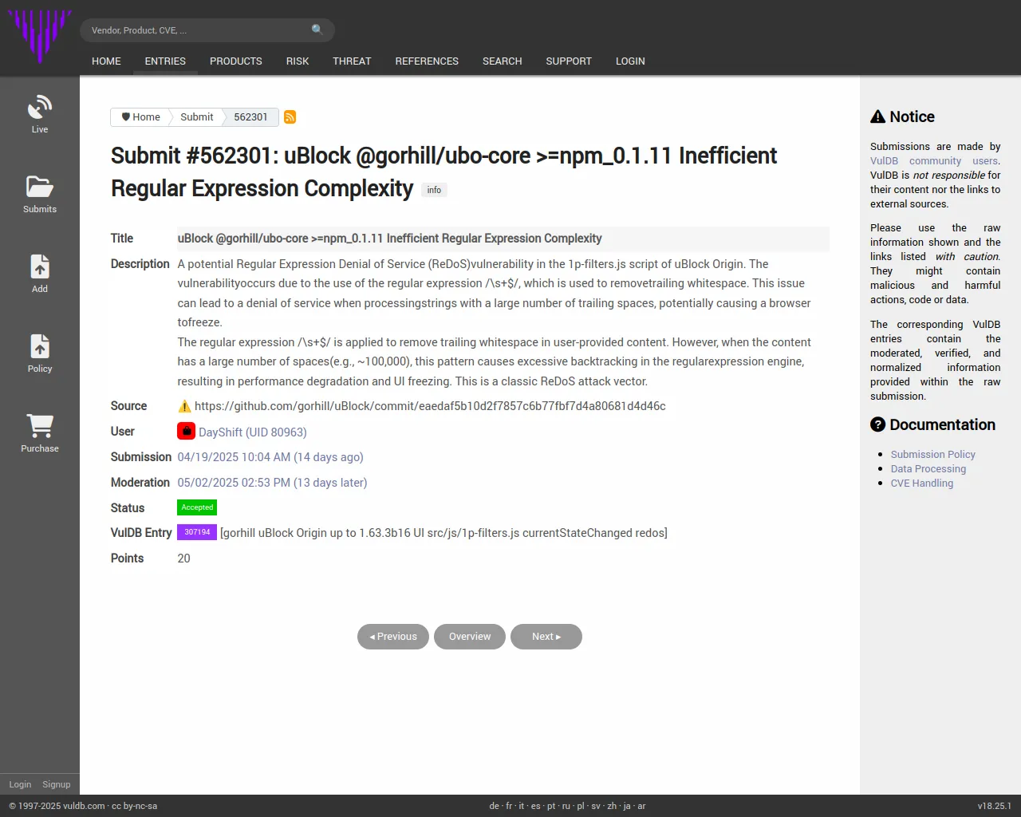Click the search magnifier icon
This screenshot has width=1021, height=817.
coord(317,30)
